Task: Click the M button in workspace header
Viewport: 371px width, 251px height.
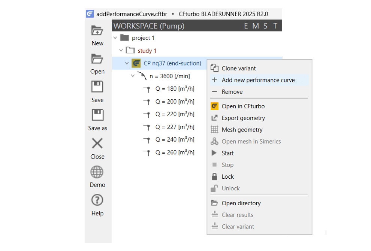Action: click(x=256, y=26)
